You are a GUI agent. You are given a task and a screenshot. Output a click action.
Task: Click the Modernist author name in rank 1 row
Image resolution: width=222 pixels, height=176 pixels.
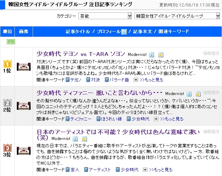[137, 55]
